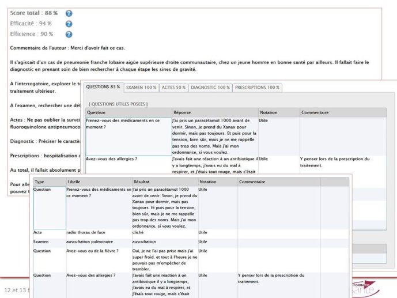Click the 'Acte' type cell
Viewport: 397px width, 298px height.
tap(37, 232)
